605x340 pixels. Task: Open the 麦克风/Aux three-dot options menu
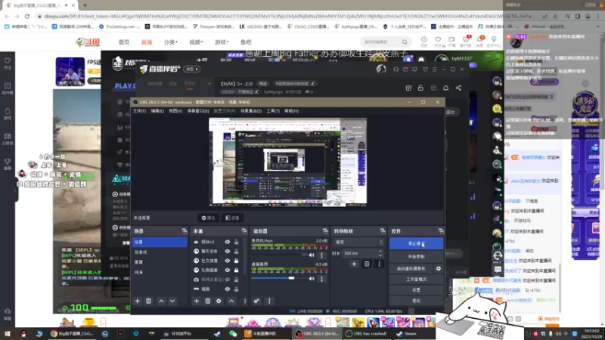321,255
